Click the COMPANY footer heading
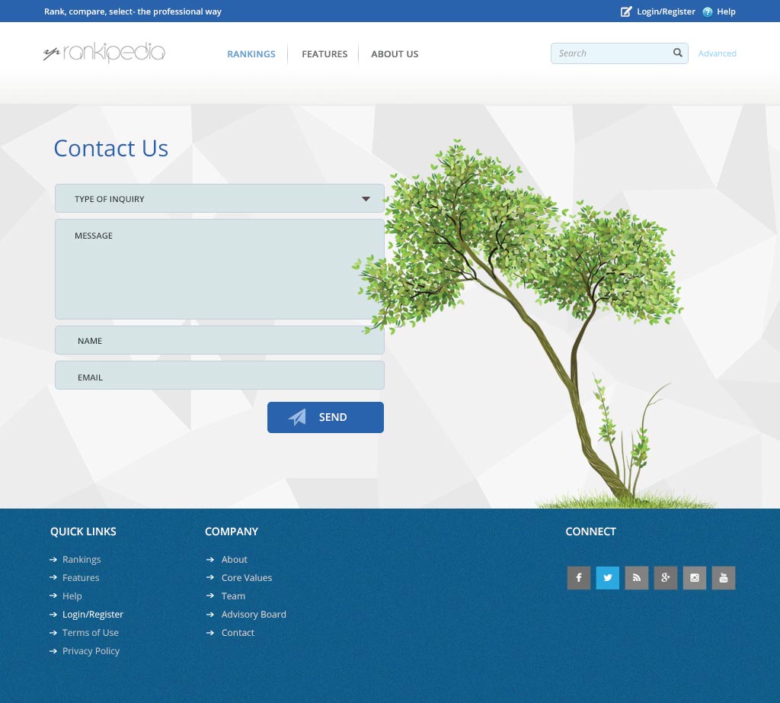The height and width of the screenshot is (703, 780). click(232, 531)
